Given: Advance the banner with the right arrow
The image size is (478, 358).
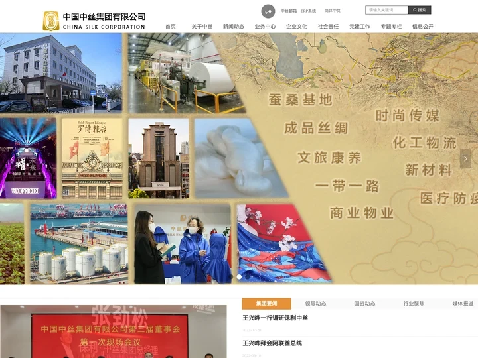Looking at the screenshot, I should pos(465,158).
